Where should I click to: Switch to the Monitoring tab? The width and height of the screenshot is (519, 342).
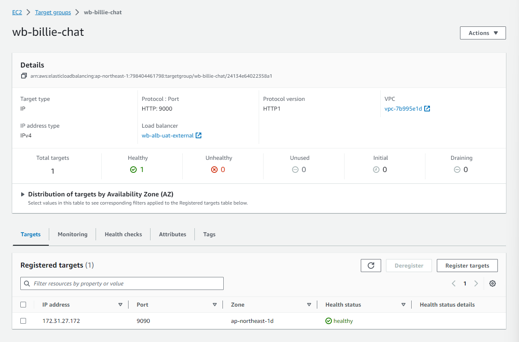click(72, 234)
